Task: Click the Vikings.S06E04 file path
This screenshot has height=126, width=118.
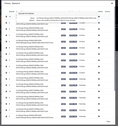Action: pyautogui.click(x=32, y=54)
